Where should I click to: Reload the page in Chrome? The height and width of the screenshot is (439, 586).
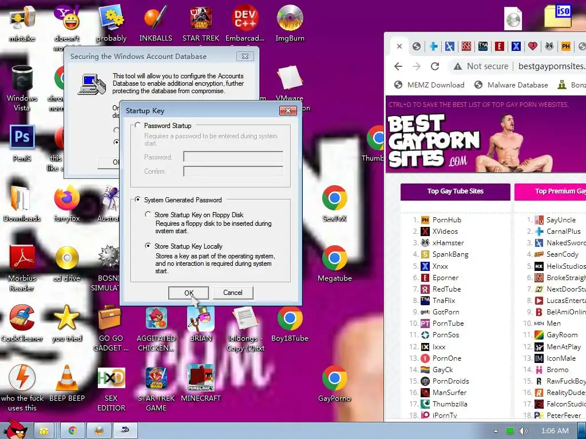[x=435, y=66]
